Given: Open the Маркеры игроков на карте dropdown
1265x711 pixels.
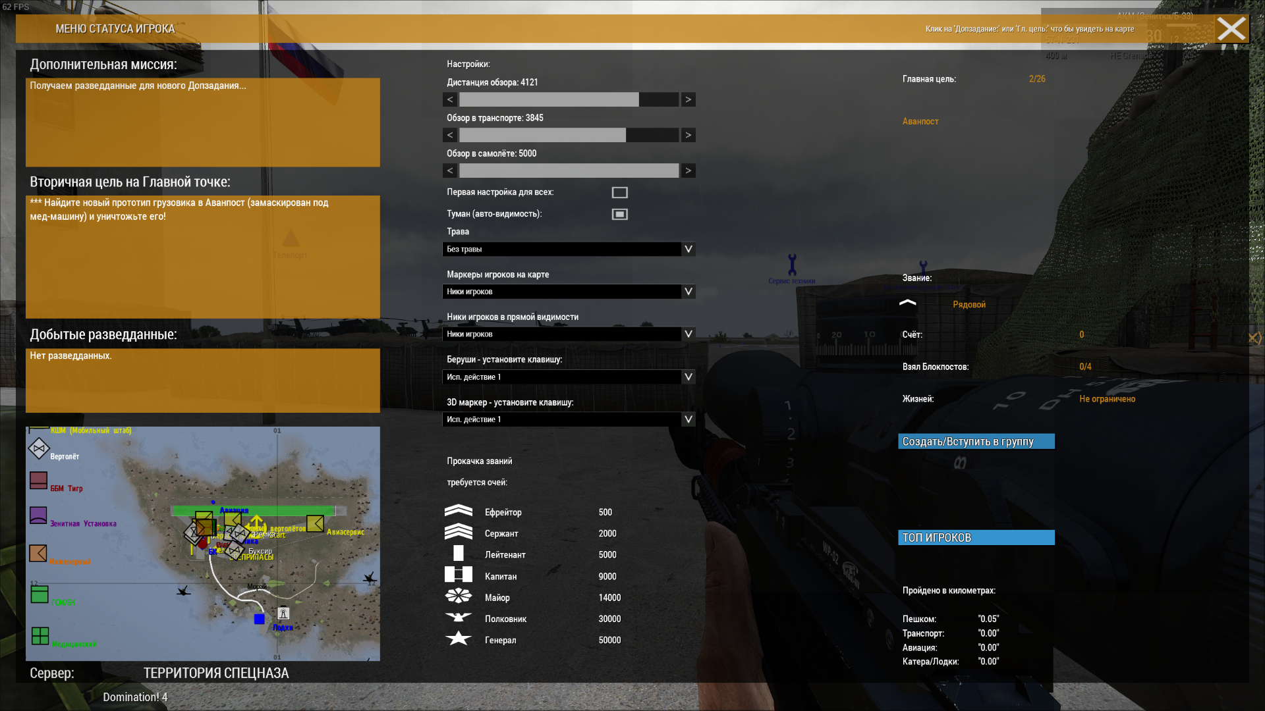Looking at the screenshot, I should tap(569, 292).
